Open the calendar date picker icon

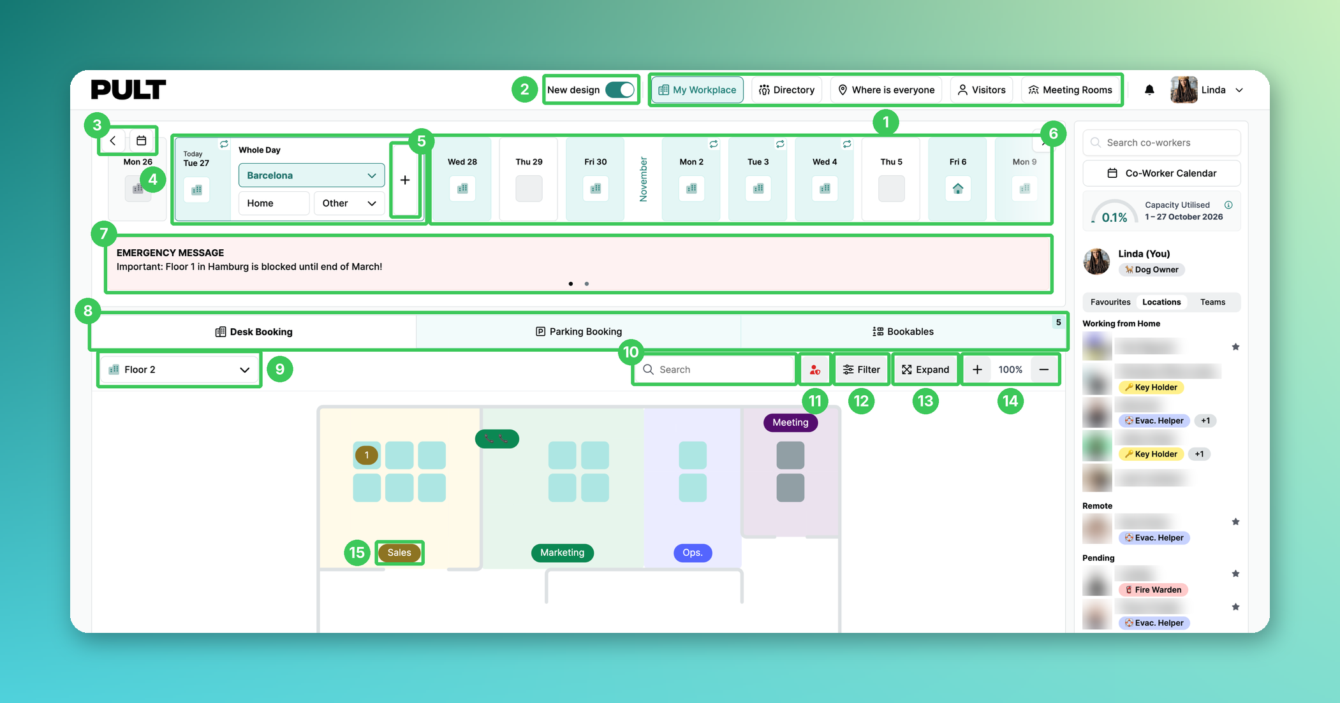[x=142, y=141]
